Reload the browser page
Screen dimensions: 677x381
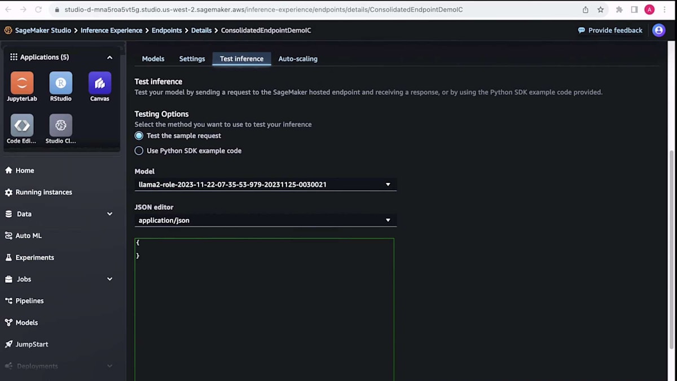tap(38, 10)
